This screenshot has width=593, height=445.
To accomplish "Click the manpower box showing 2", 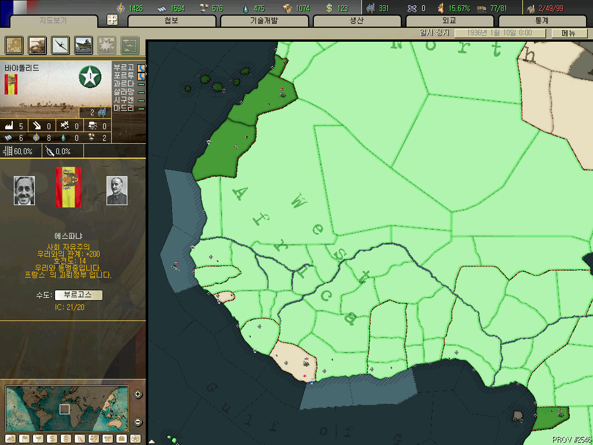I will (96, 112).
